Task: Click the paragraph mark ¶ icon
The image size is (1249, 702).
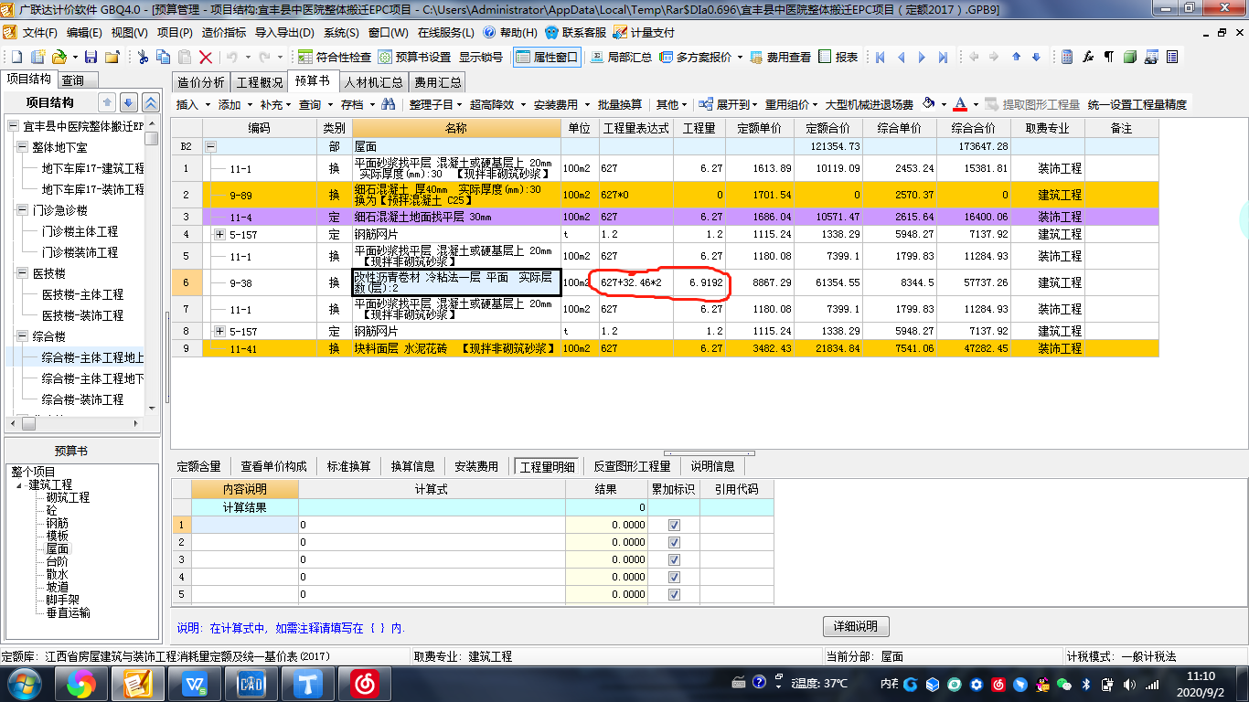Action: coord(1109,57)
